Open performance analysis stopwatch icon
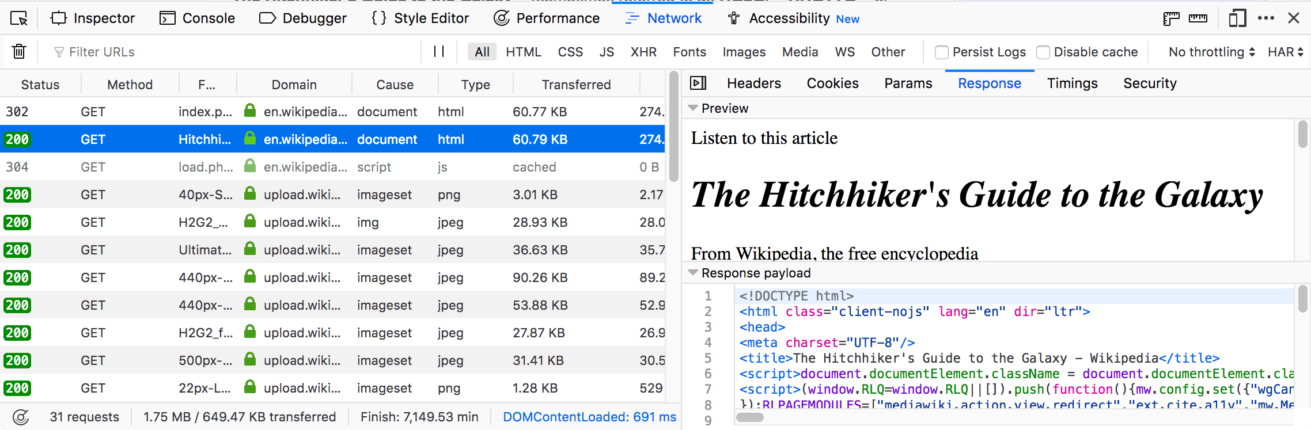 coord(21,417)
